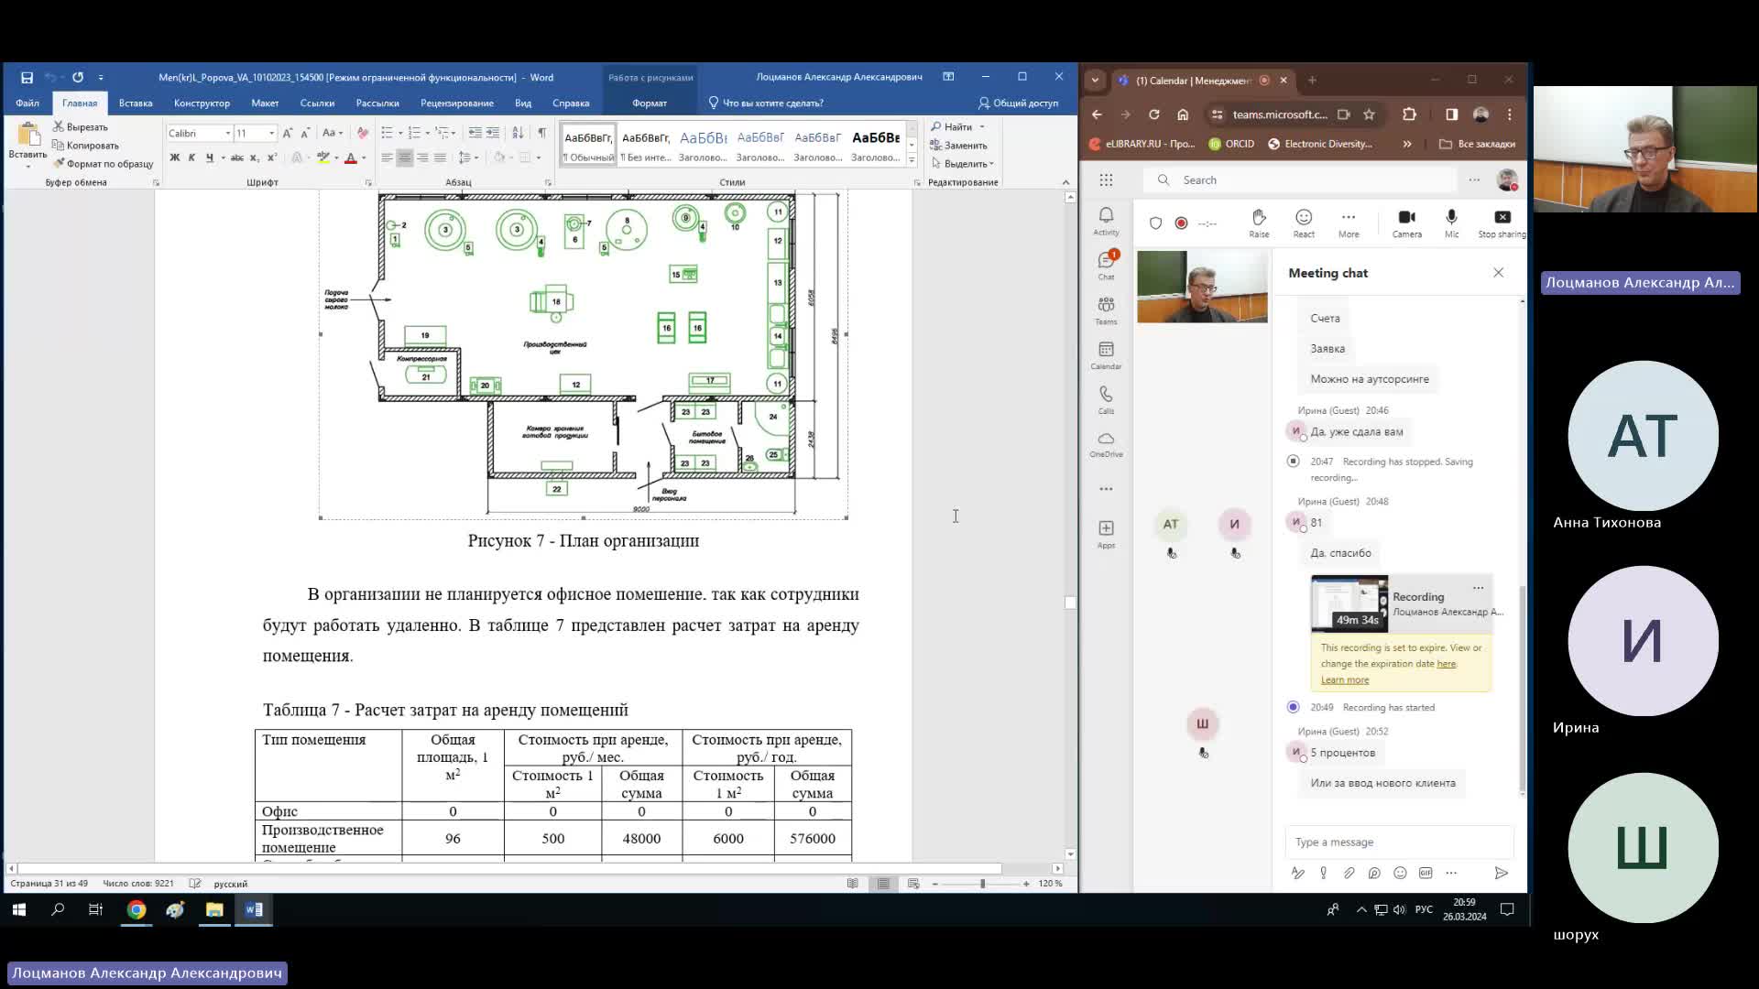1759x989 pixels.
Task: Attach a file with the paperclip icon
Action: [1349, 874]
